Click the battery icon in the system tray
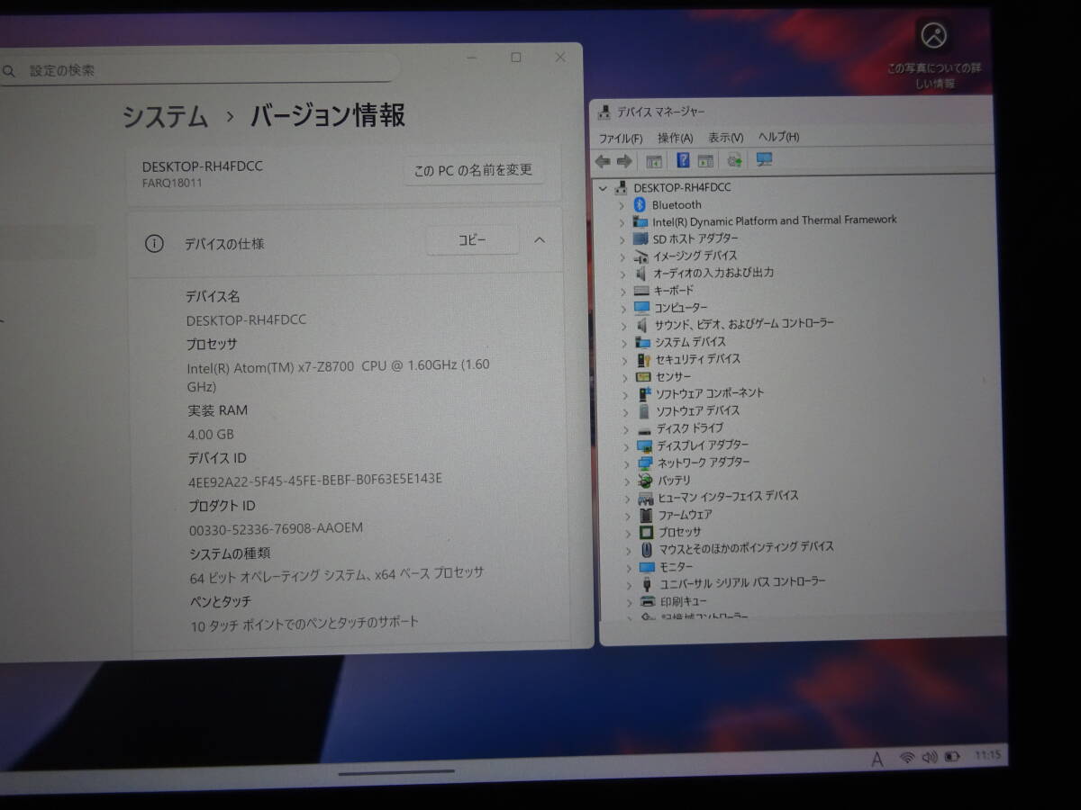This screenshot has width=1081, height=810. 952,758
